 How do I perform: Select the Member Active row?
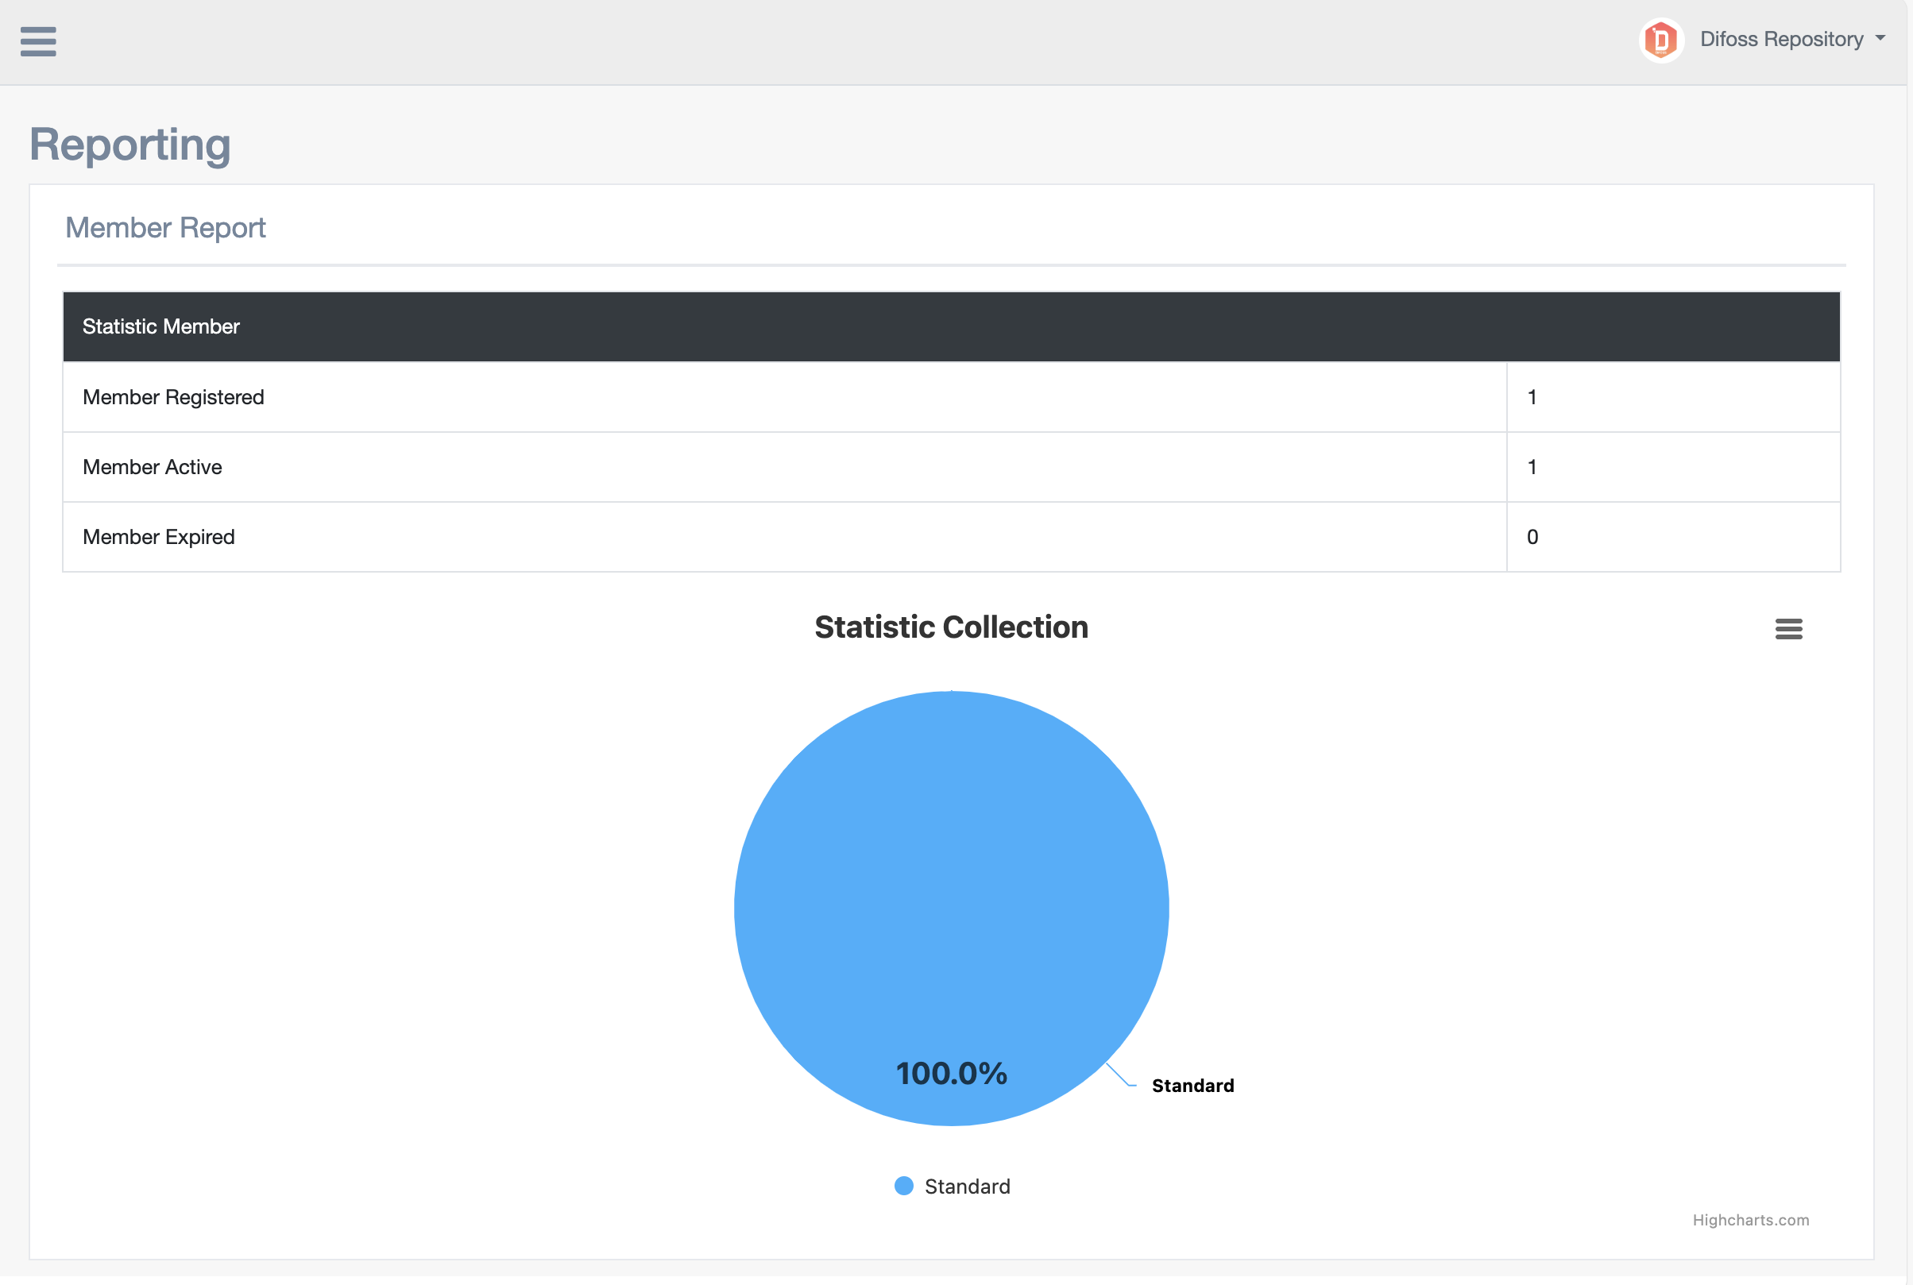153,467
